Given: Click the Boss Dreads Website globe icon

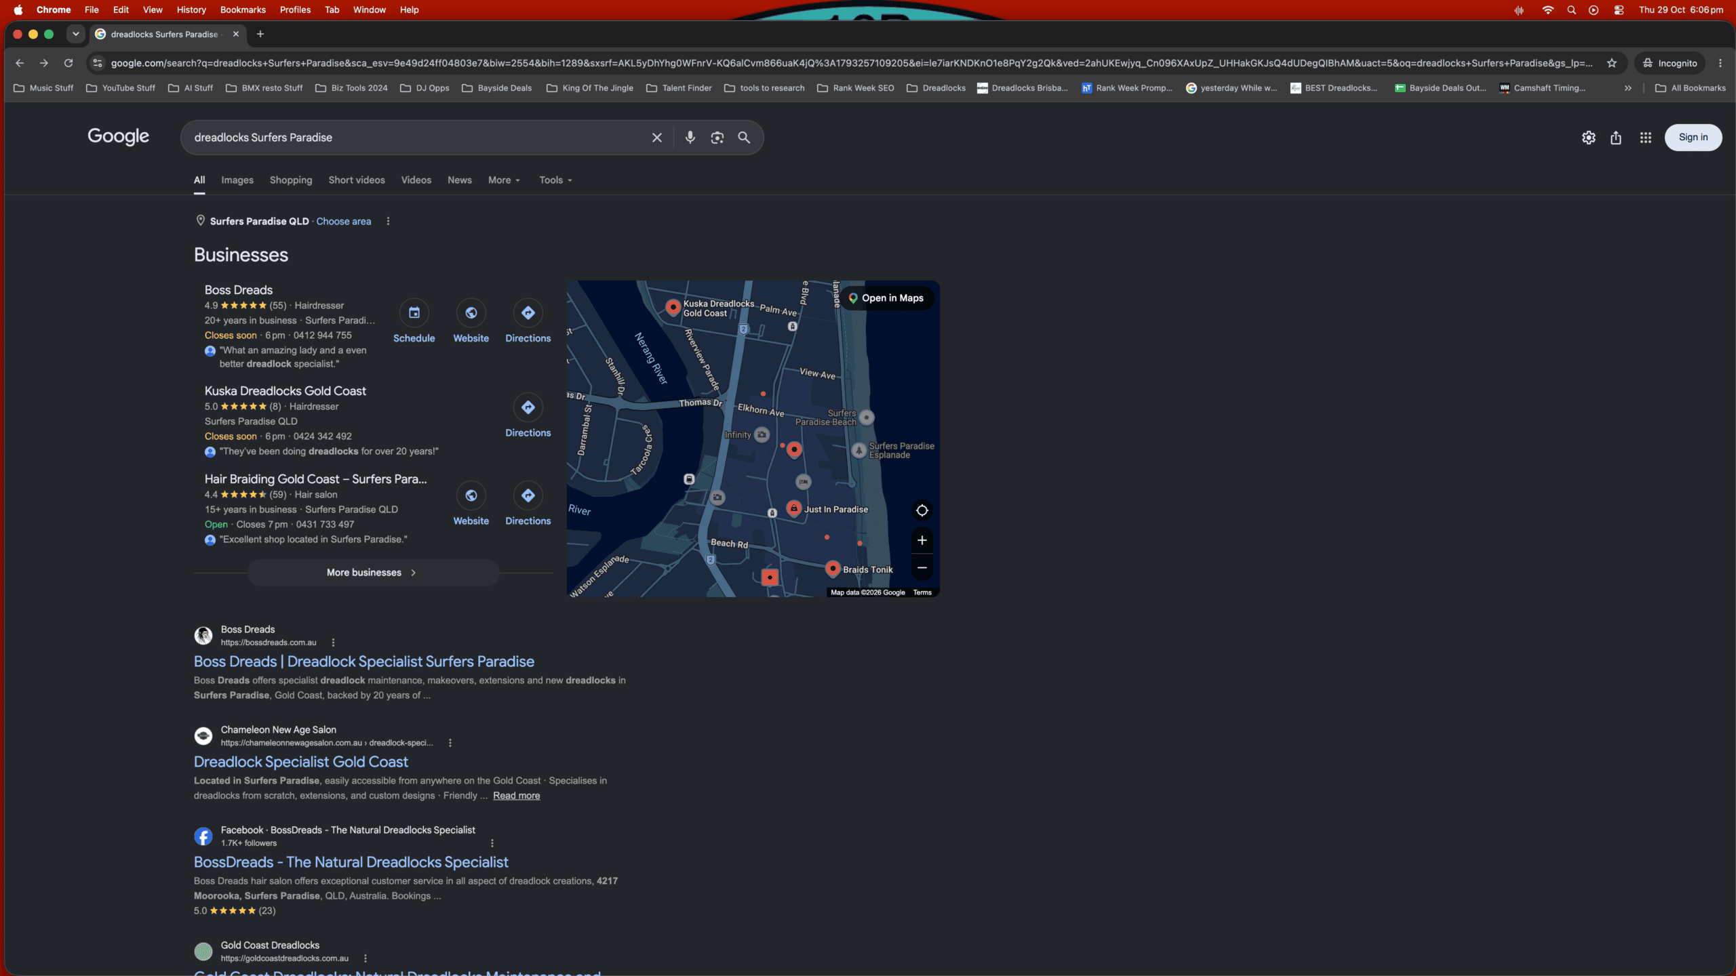Looking at the screenshot, I should tap(471, 312).
